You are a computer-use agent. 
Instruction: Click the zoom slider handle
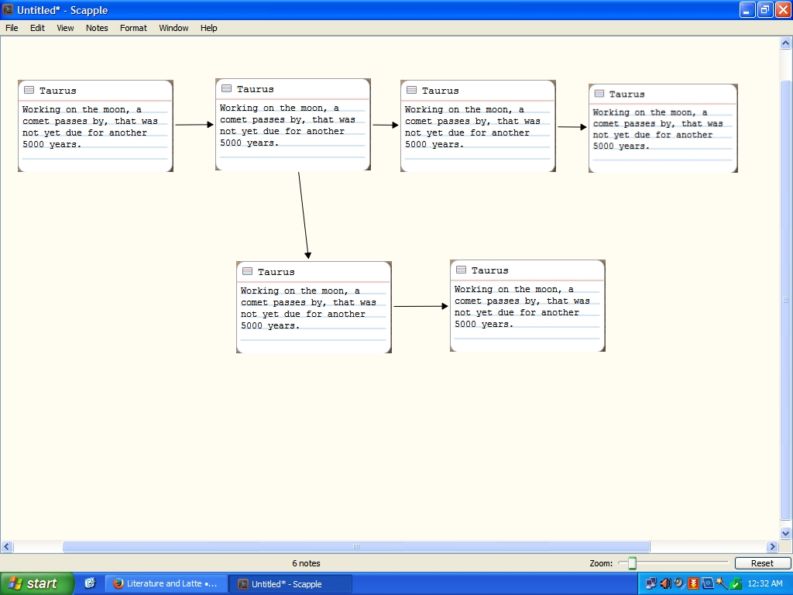tap(632, 563)
